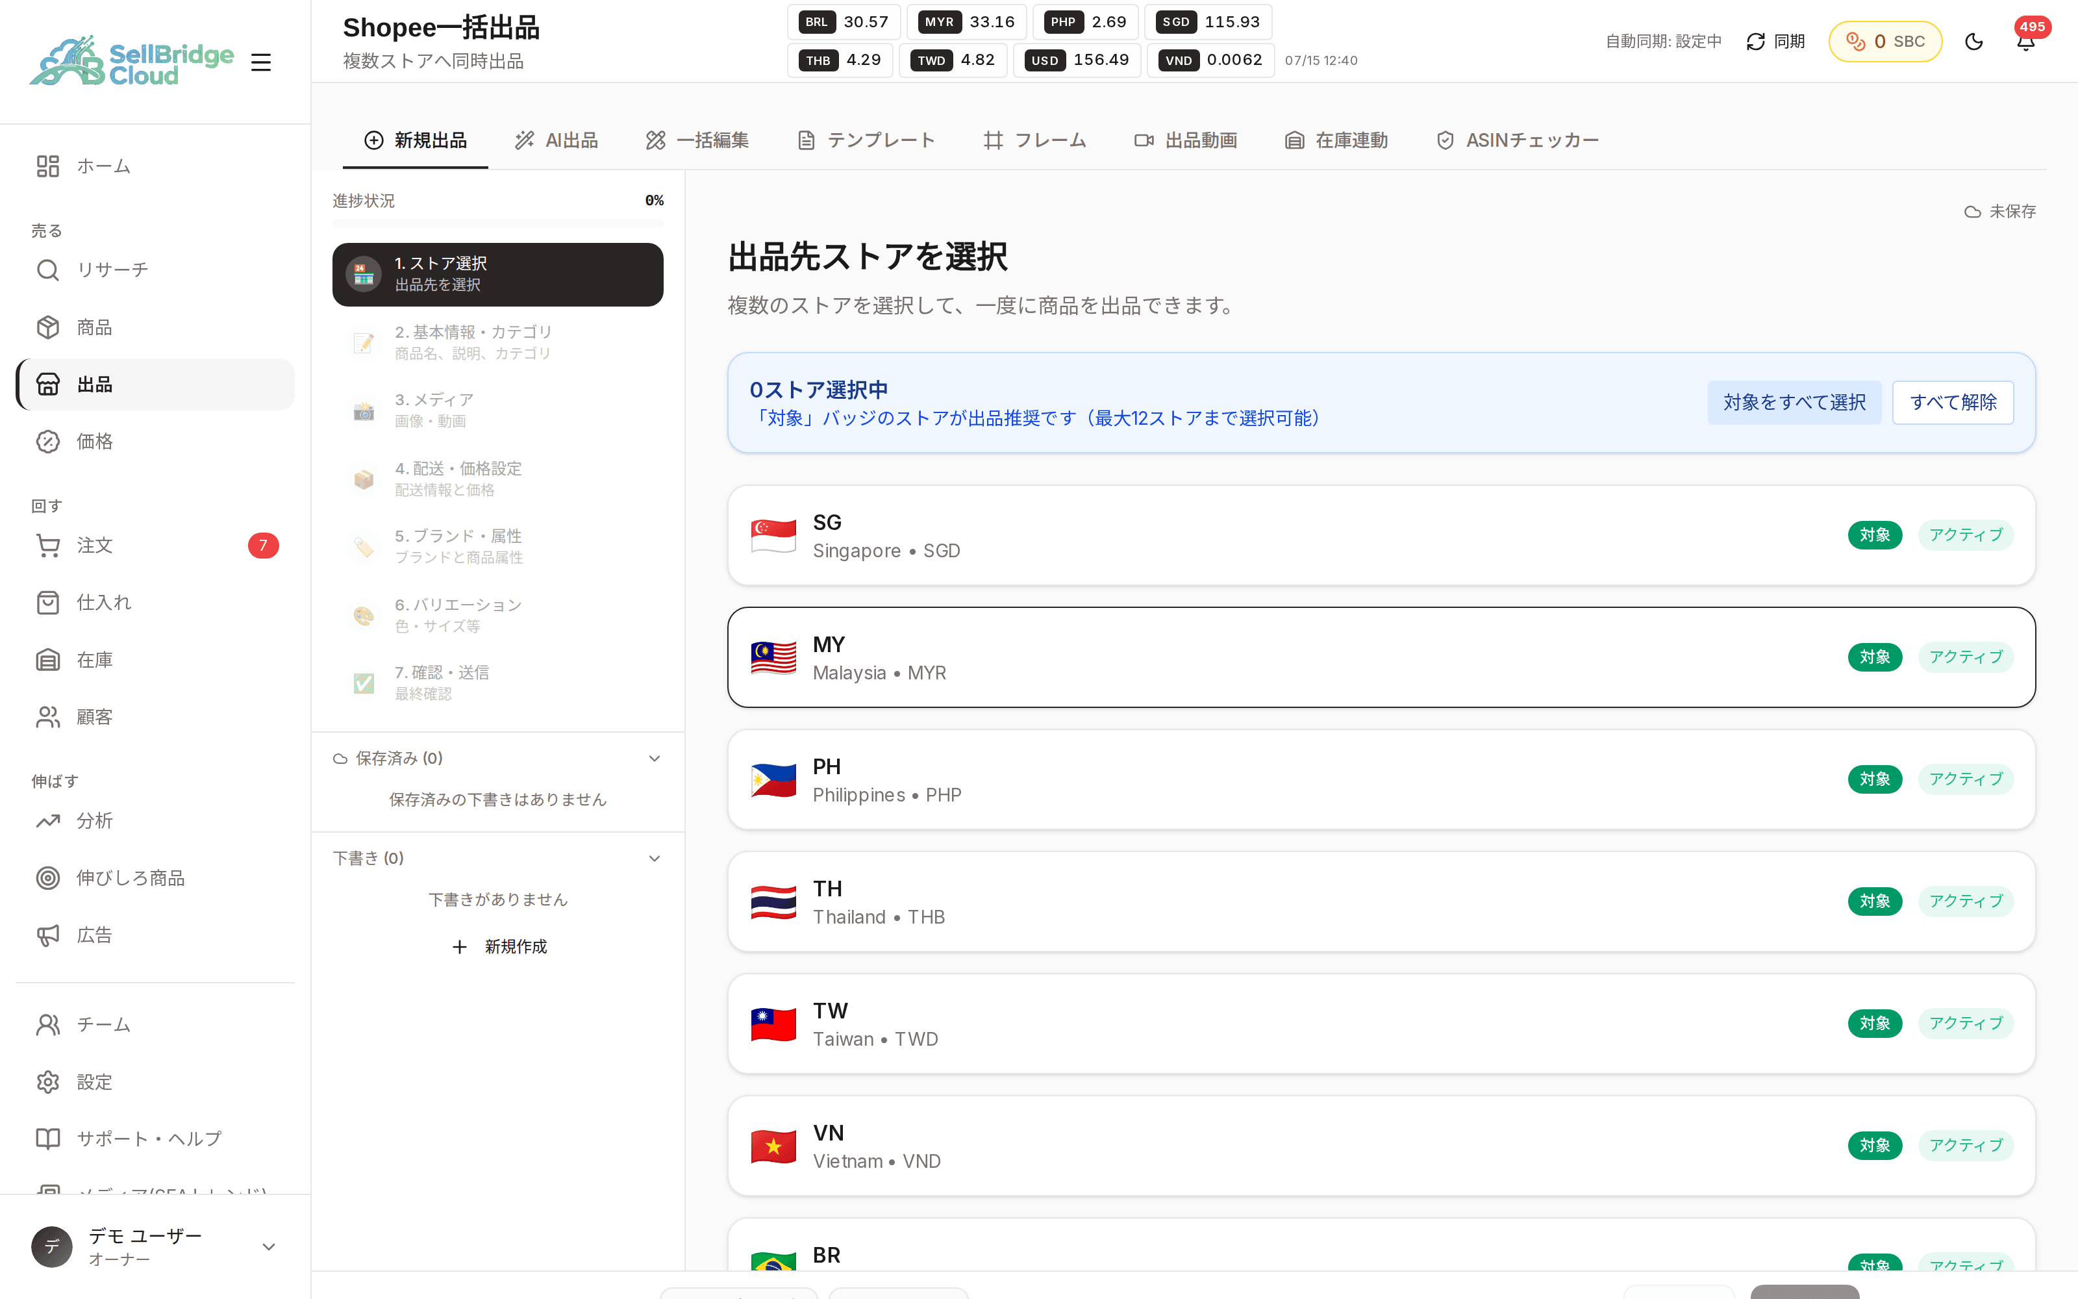Open notifications bell with 495 badge
This screenshot has width=2078, height=1299.
(x=2025, y=41)
